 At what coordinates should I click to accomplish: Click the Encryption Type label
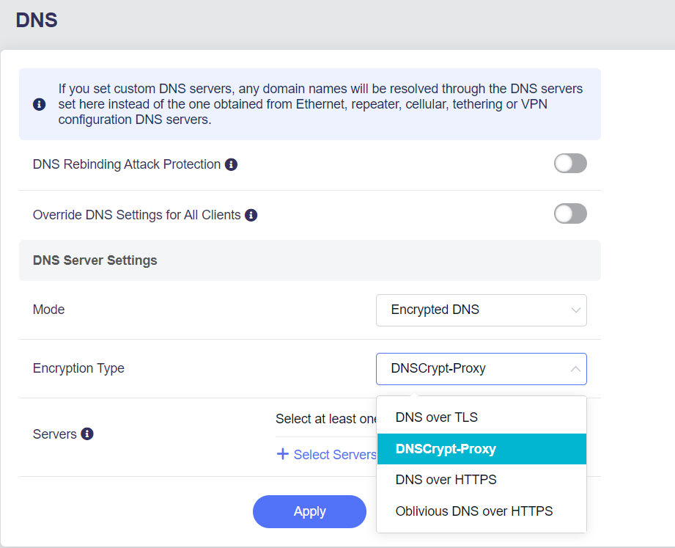click(78, 368)
